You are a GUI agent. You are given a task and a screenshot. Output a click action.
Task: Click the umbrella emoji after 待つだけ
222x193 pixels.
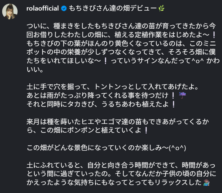(x=183, y=95)
